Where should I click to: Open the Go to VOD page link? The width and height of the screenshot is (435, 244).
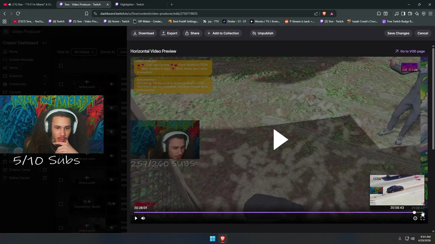point(410,51)
